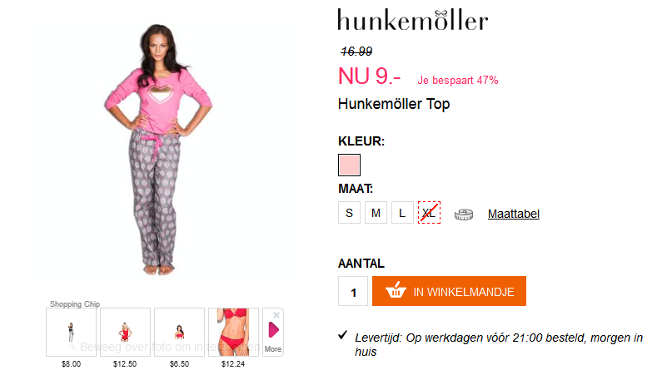Close the Shopping Chip panel
Image resolution: width=662 pixels, height=370 pixels.
pyautogui.click(x=276, y=315)
